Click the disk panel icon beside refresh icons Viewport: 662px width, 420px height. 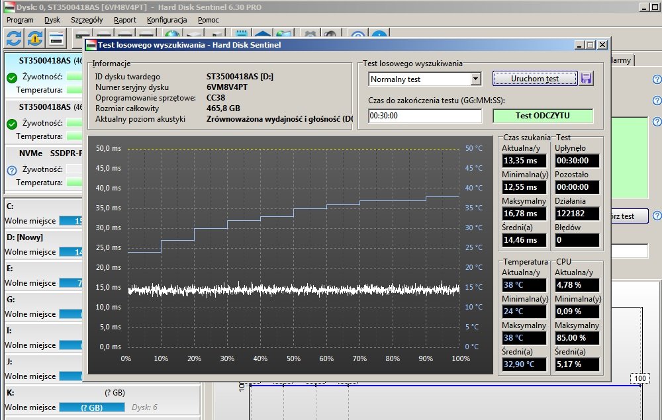point(57,38)
